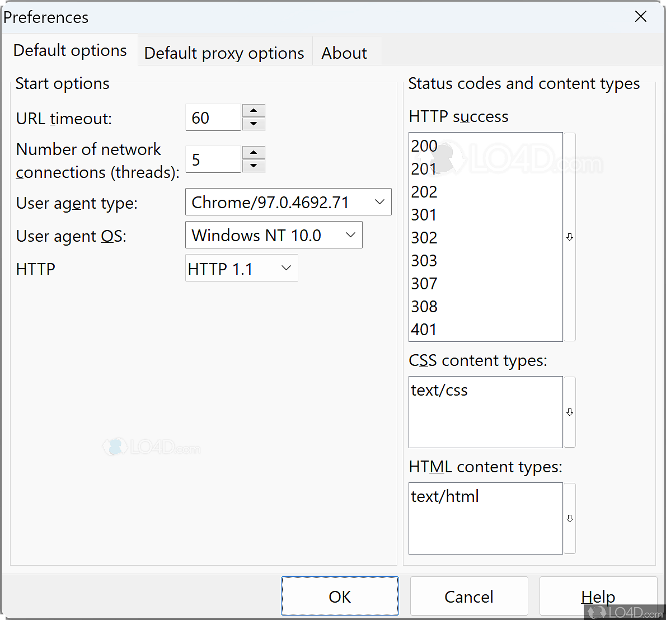The height and width of the screenshot is (620, 666).
Task: Close the Preferences dialog
Action: click(x=640, y=16)
